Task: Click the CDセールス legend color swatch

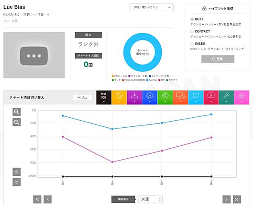Action: coord(113,76)
